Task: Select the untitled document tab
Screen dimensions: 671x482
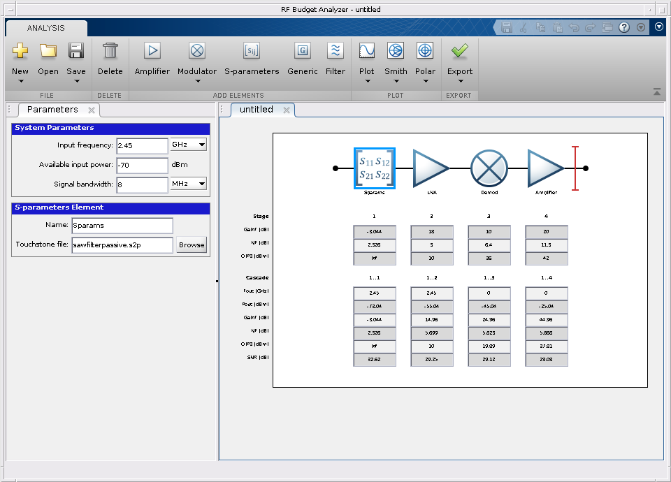Action: [x=257, y=110]
